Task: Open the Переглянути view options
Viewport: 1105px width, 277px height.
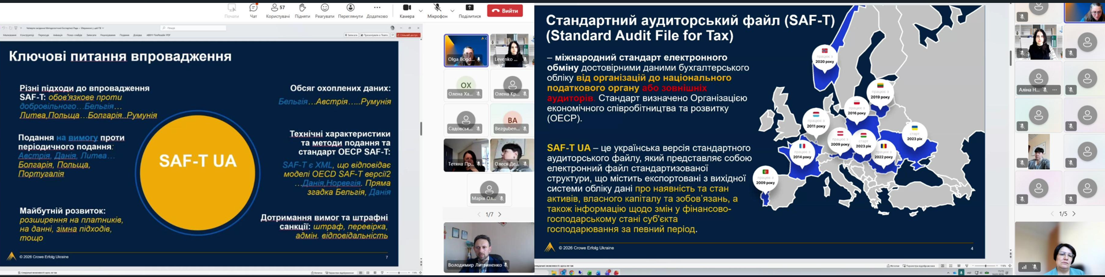Action: (x=350, y=10)
